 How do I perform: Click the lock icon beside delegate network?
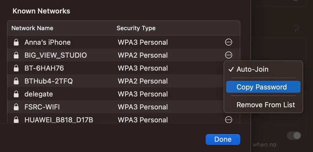(16, 94)
